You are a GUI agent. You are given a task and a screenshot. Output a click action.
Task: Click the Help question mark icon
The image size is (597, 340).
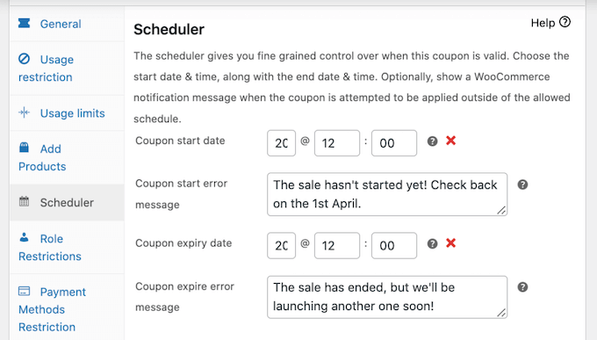[x=565, y=23]
